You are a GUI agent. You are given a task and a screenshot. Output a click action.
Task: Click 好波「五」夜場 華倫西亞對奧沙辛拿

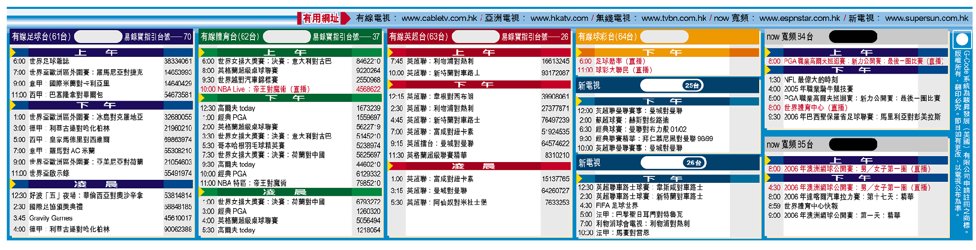(x=102, y=196)
